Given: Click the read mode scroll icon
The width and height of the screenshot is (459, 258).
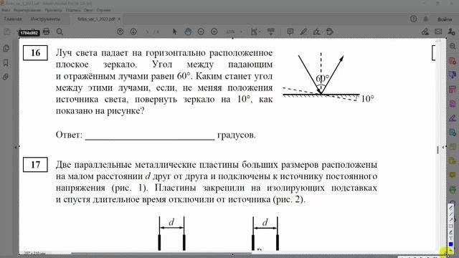Looking at the screenshot, I should pos(271,32).
